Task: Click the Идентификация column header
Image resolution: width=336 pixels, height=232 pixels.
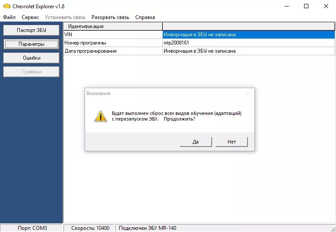Action: point(113,26)
